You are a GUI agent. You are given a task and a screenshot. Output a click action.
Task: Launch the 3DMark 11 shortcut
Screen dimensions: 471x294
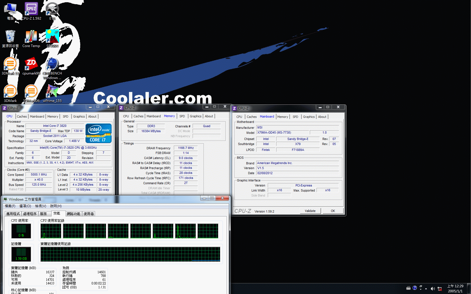pyautogui.click(x=10, y=66)
